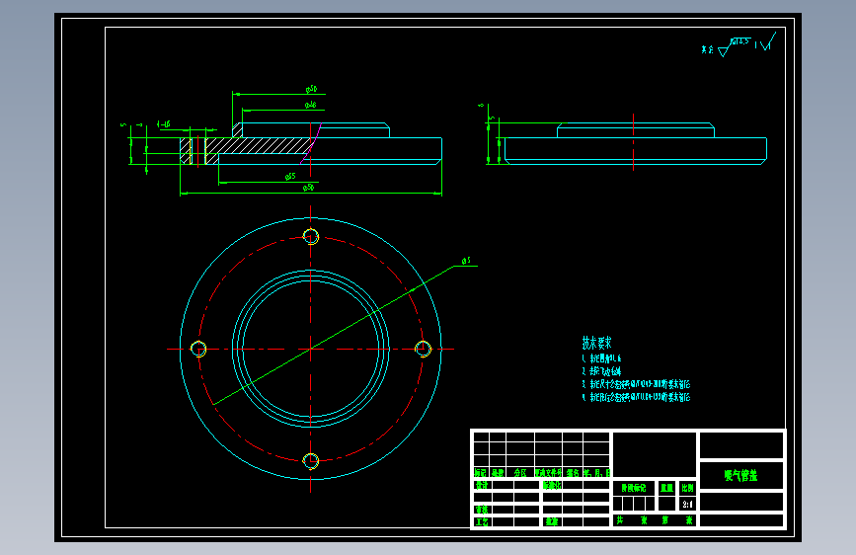This screenshot has height=555, width=856.
Task: Select the right bolt hole circle
Action: [424, 349]
